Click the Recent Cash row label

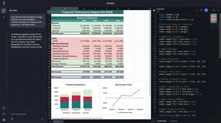click(x=65, y=48)
